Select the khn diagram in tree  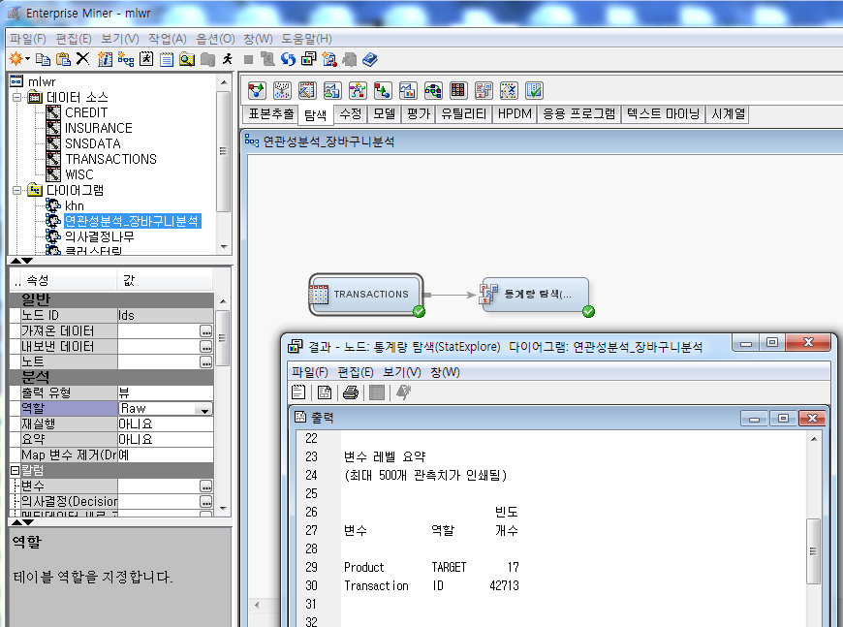pos(75,206)
